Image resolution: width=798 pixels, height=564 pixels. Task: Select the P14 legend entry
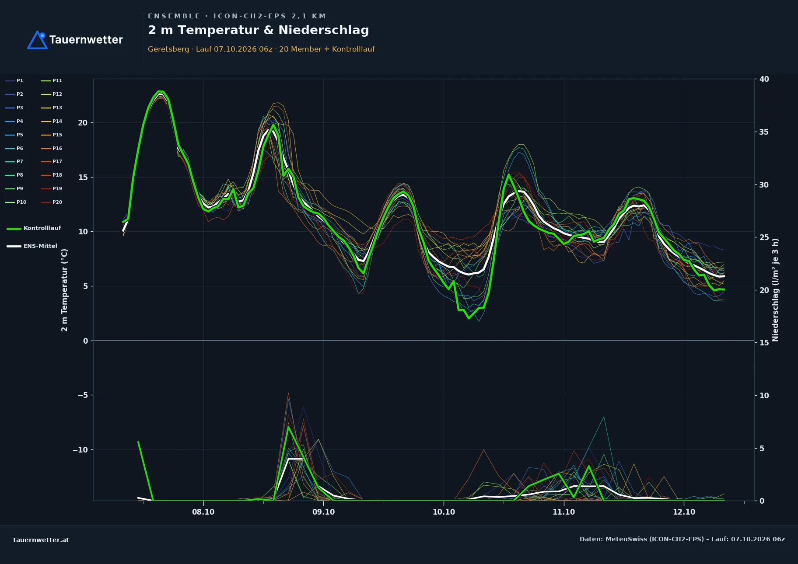(x=52, y=121)
